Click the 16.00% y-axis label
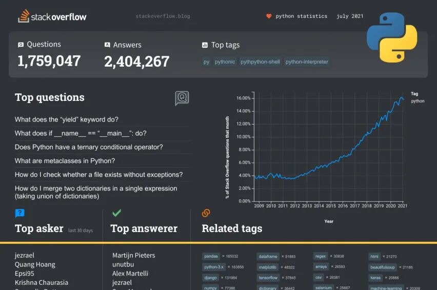The image size is (437, 290). click(244, 98)
